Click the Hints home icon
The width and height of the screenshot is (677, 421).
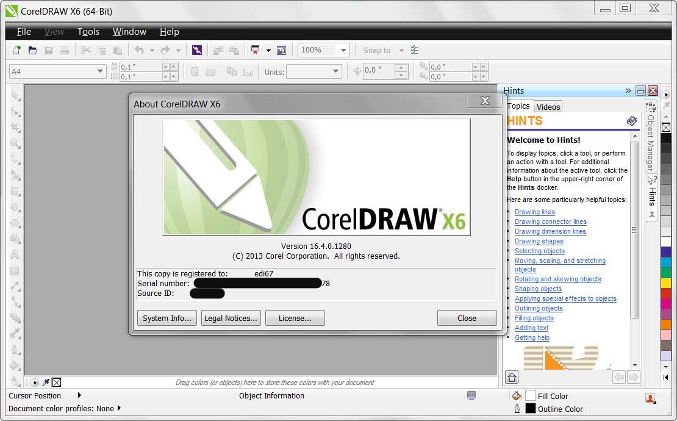[x=512, y=377]
